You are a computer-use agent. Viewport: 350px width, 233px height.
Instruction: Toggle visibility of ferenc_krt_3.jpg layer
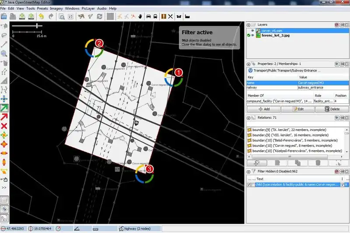pyautogui.click(x=253, y=35)
